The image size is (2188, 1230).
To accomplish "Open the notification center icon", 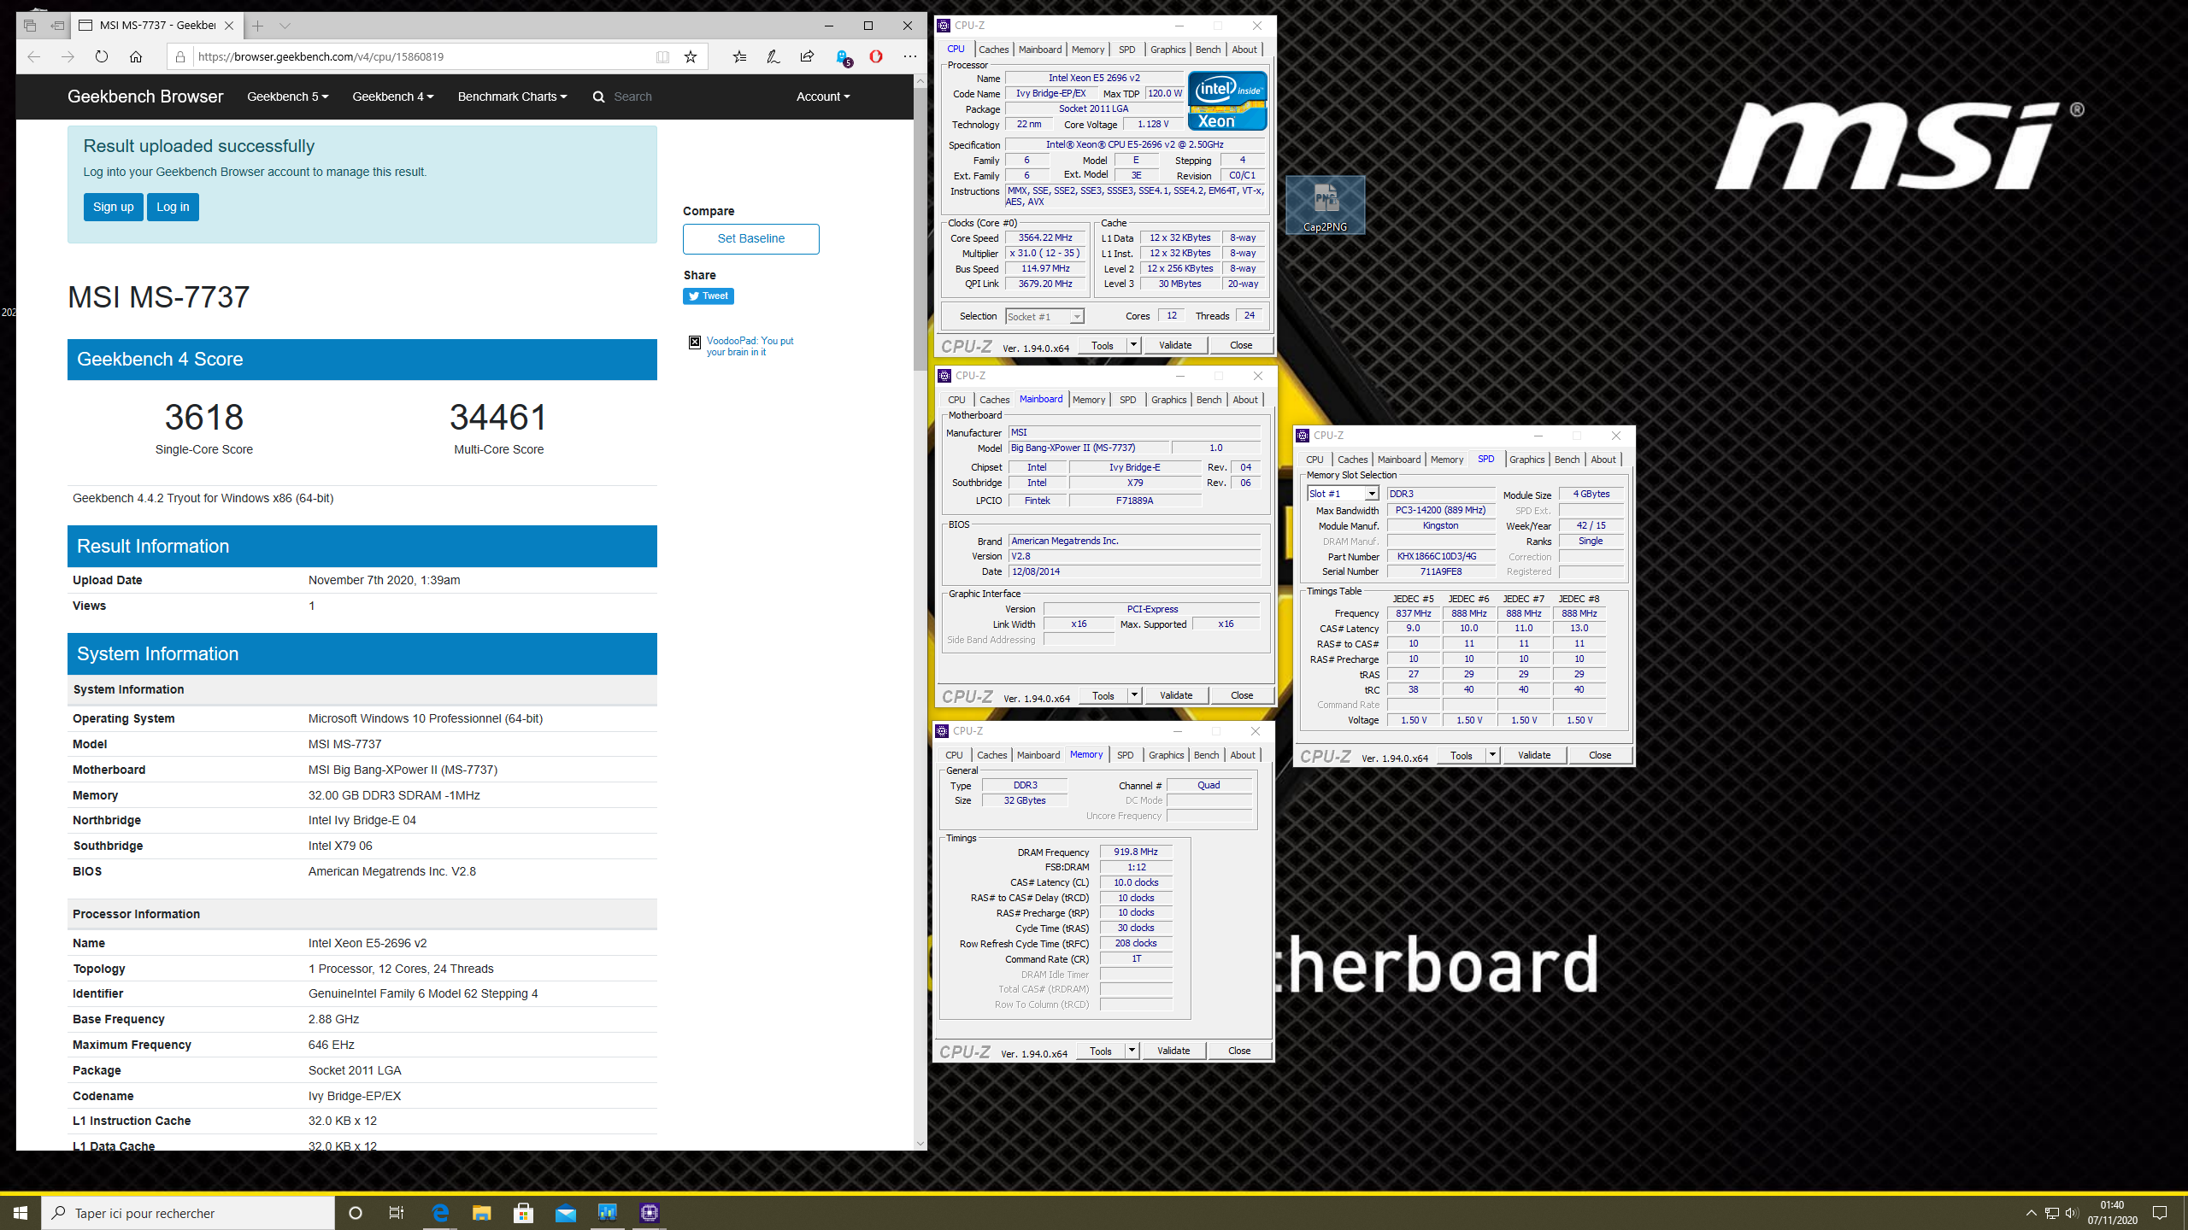I will point(2160,1213).
